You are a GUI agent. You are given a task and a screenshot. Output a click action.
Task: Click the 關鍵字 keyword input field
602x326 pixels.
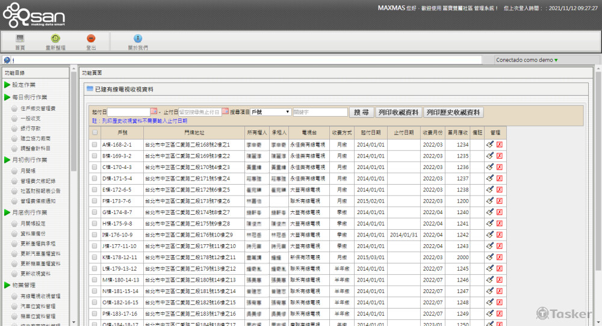tap(320, 112)
